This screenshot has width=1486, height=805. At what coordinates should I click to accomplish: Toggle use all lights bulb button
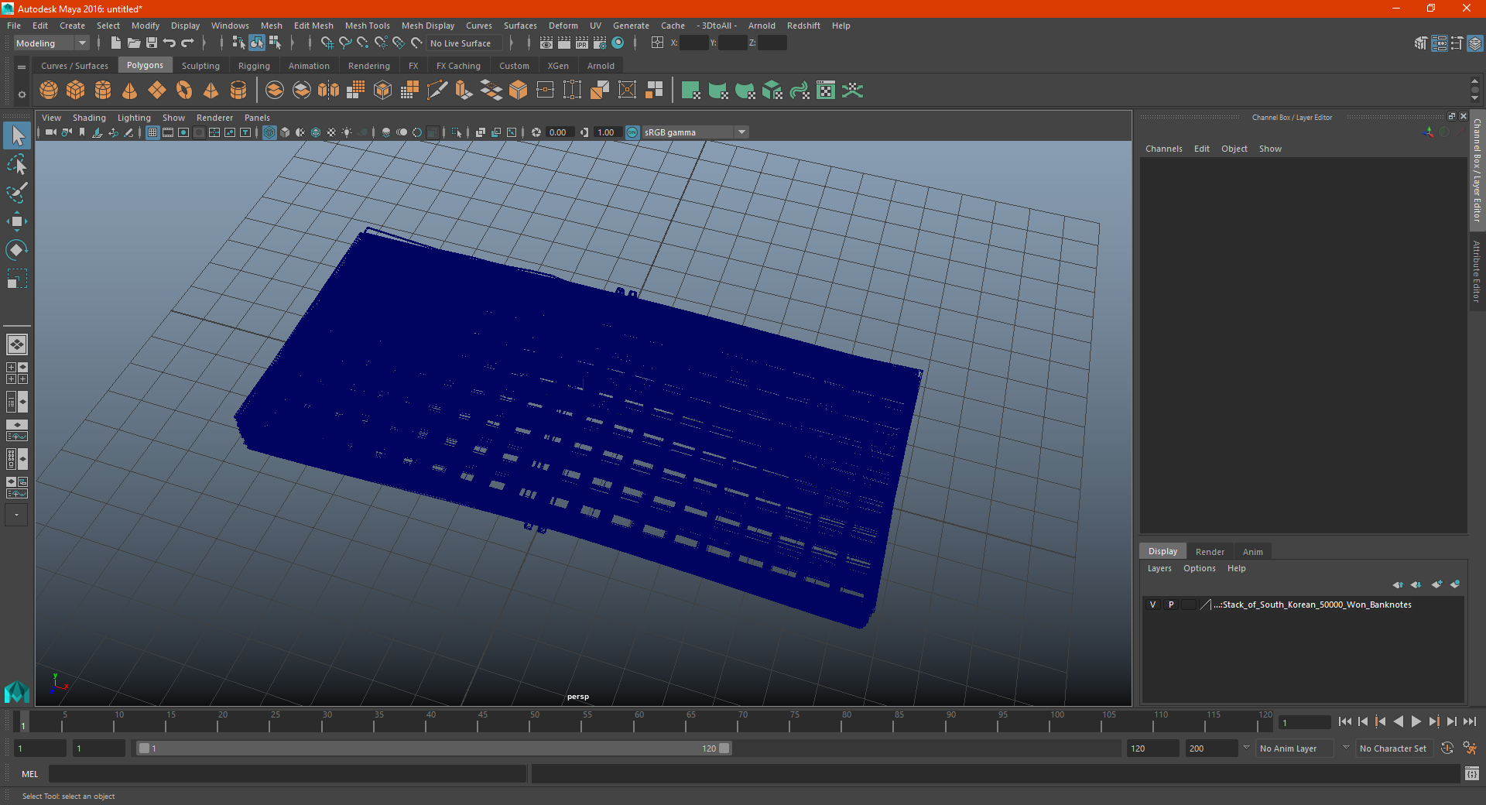tap(347, 132)
